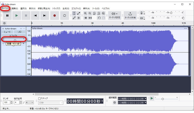Mute the futta-dream track (ミュート)

[7, 32]
